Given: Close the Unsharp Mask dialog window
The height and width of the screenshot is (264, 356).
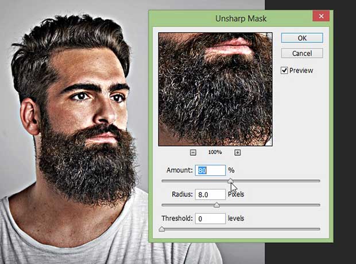Looking at the screenshot, I should pos(321,16).
